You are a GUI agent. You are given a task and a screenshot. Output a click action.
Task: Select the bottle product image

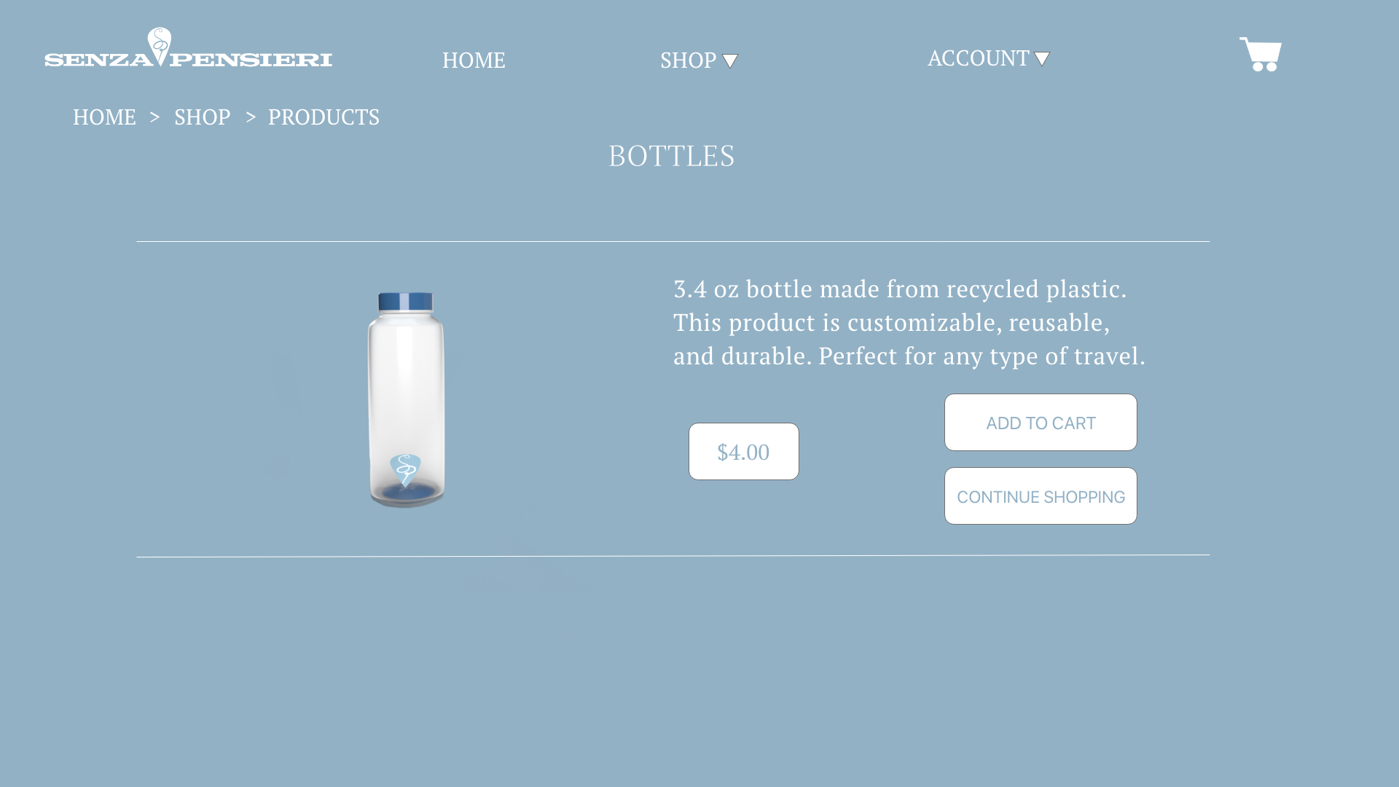coord(407,400)
